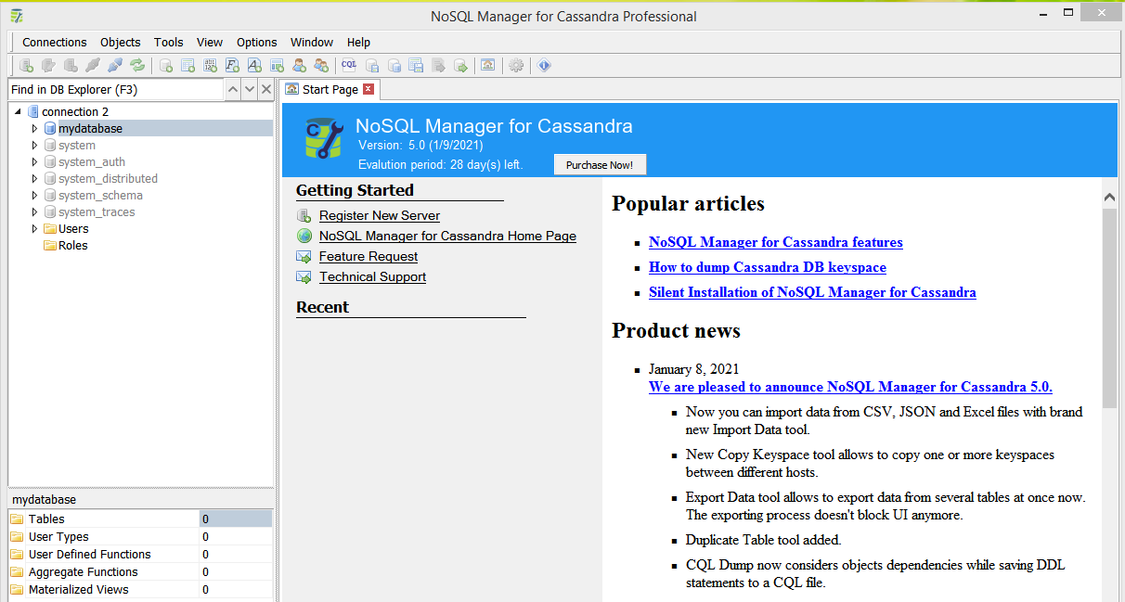Open the Tools menu
The height and width of the screenshot is (602, 1125).
pos(169,42)
